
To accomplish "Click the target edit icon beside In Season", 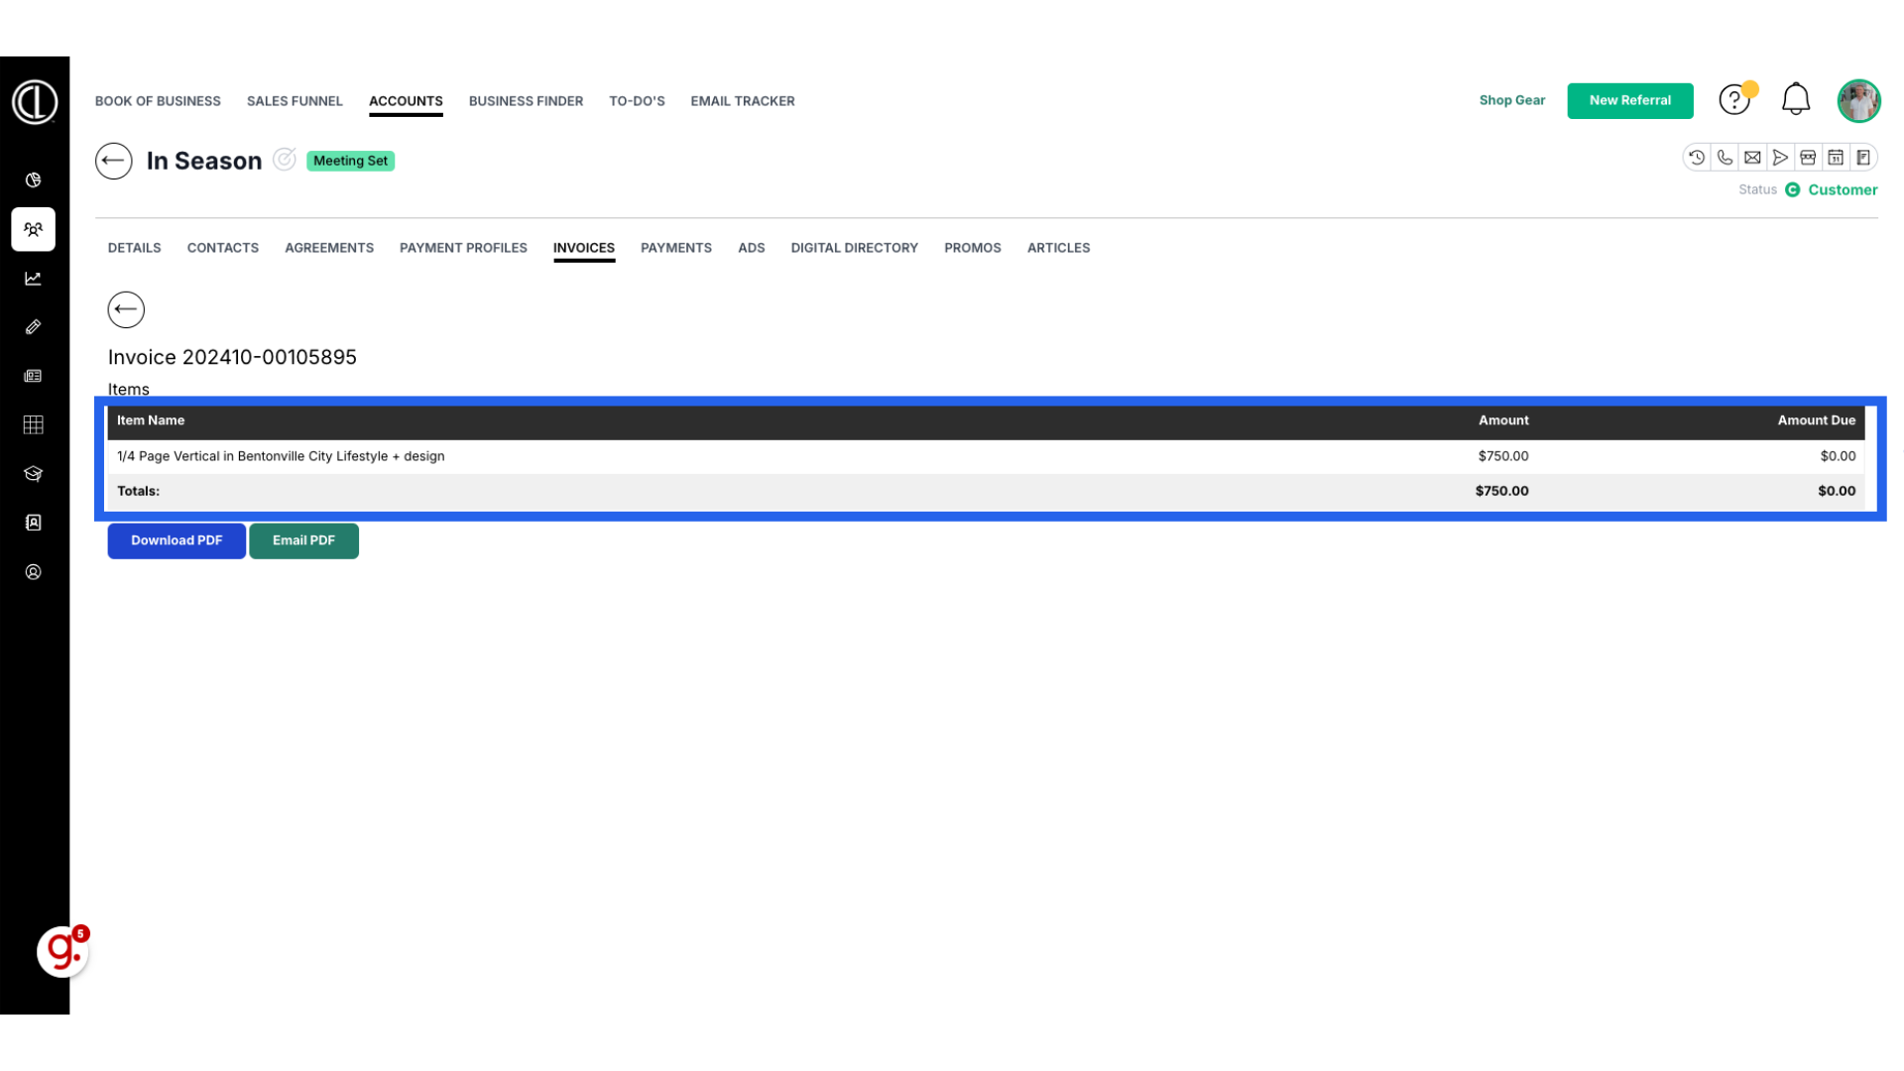I will [x=285, y=160].
